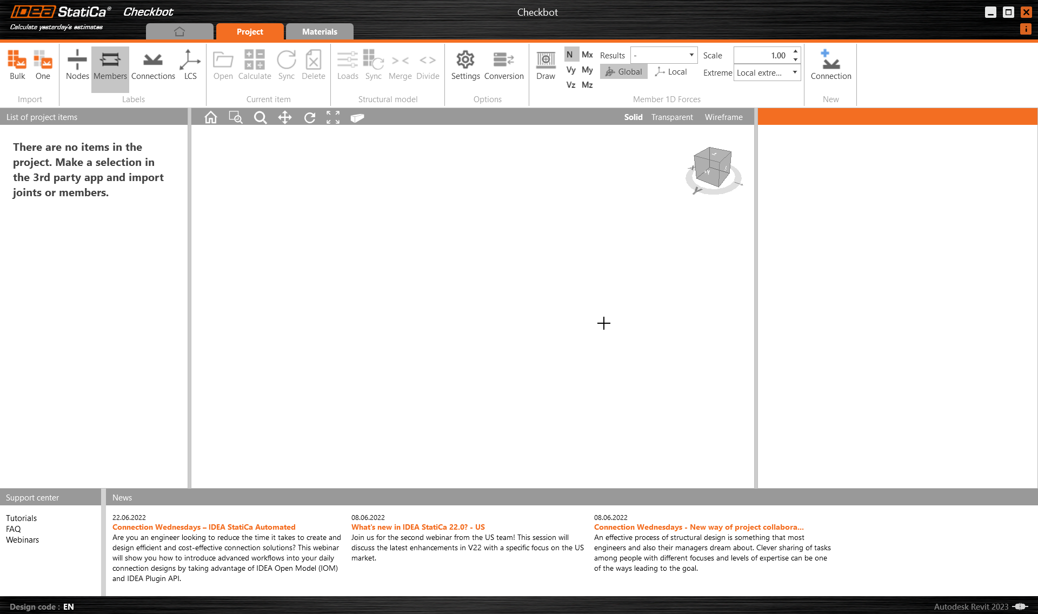This screenshot has height=614, width=1038.
Task: Toggle Vy shear force display
Action: 570,70
